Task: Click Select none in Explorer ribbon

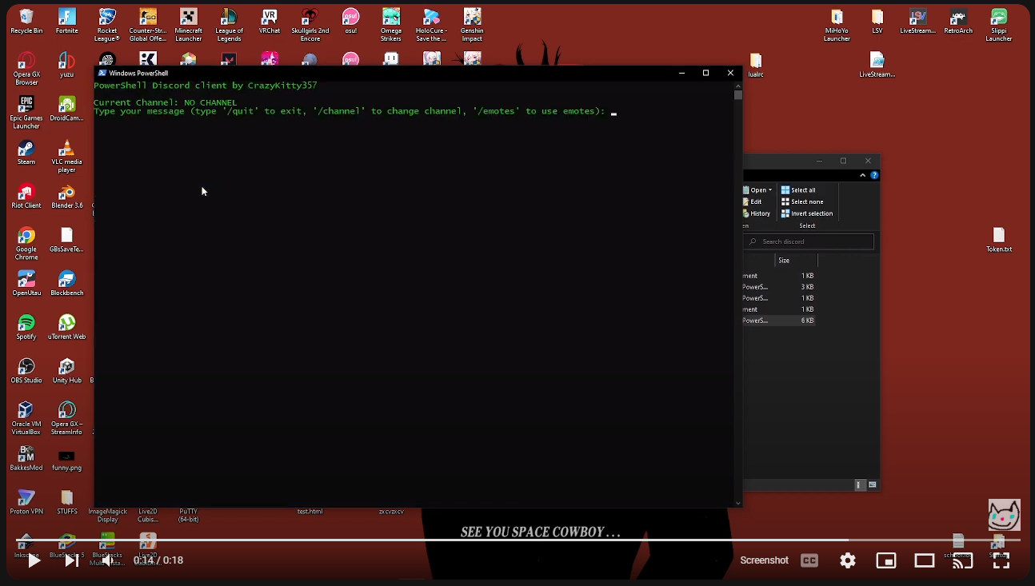Action: coord(801,201)
